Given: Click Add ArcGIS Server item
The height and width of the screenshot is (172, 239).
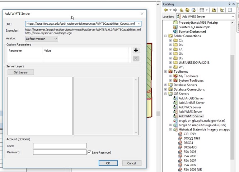Looking at the screenshot, I should tap(191, 98).
